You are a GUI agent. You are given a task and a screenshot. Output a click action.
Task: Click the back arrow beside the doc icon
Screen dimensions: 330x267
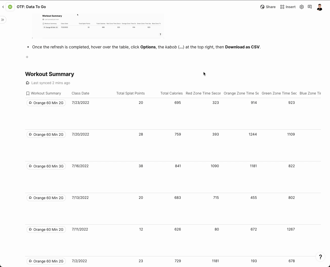[x=3, y=7]
